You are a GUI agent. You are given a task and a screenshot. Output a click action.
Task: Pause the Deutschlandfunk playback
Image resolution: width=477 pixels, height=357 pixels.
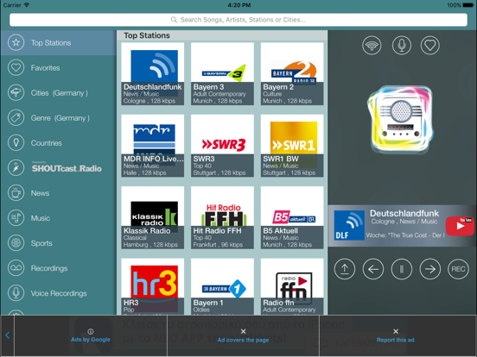click(402, 269)
